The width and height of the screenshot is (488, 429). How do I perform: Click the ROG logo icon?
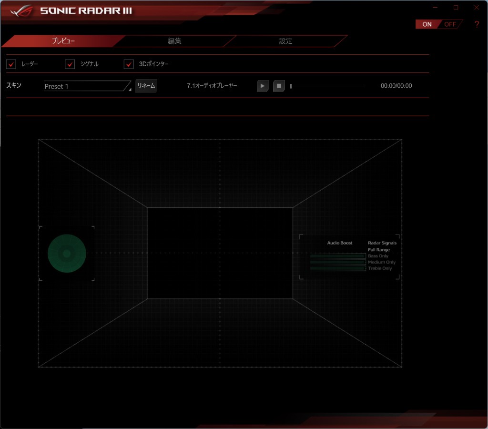click(21, 11)
